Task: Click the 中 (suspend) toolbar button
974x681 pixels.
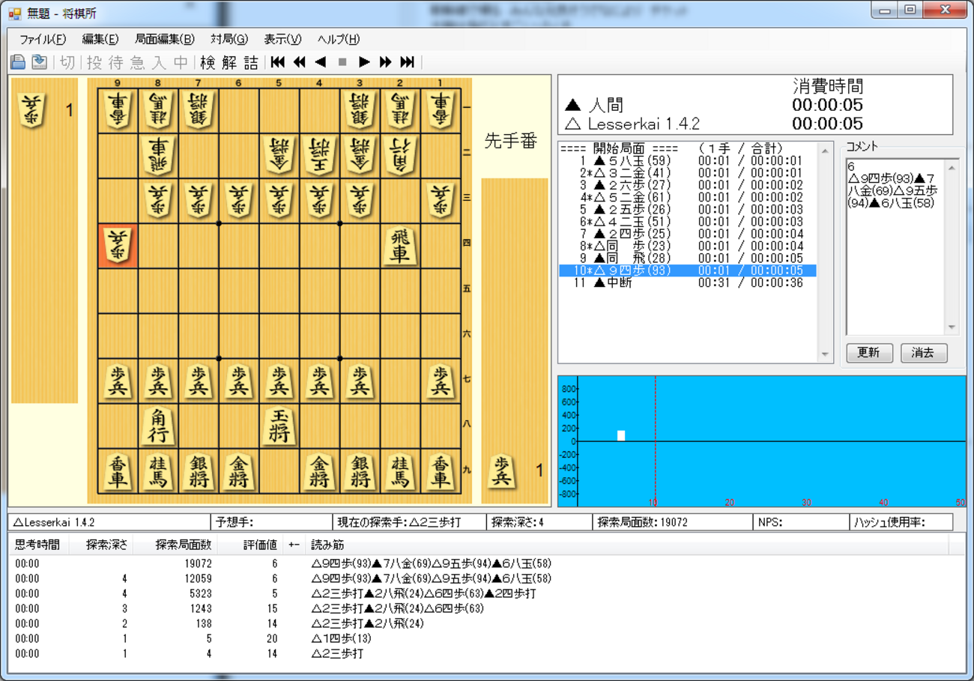Action: pyautogui.click(x=181, y=62)
